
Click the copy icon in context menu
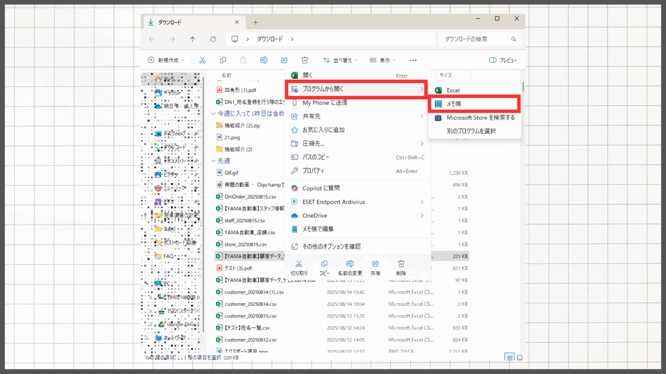point(324,267)
